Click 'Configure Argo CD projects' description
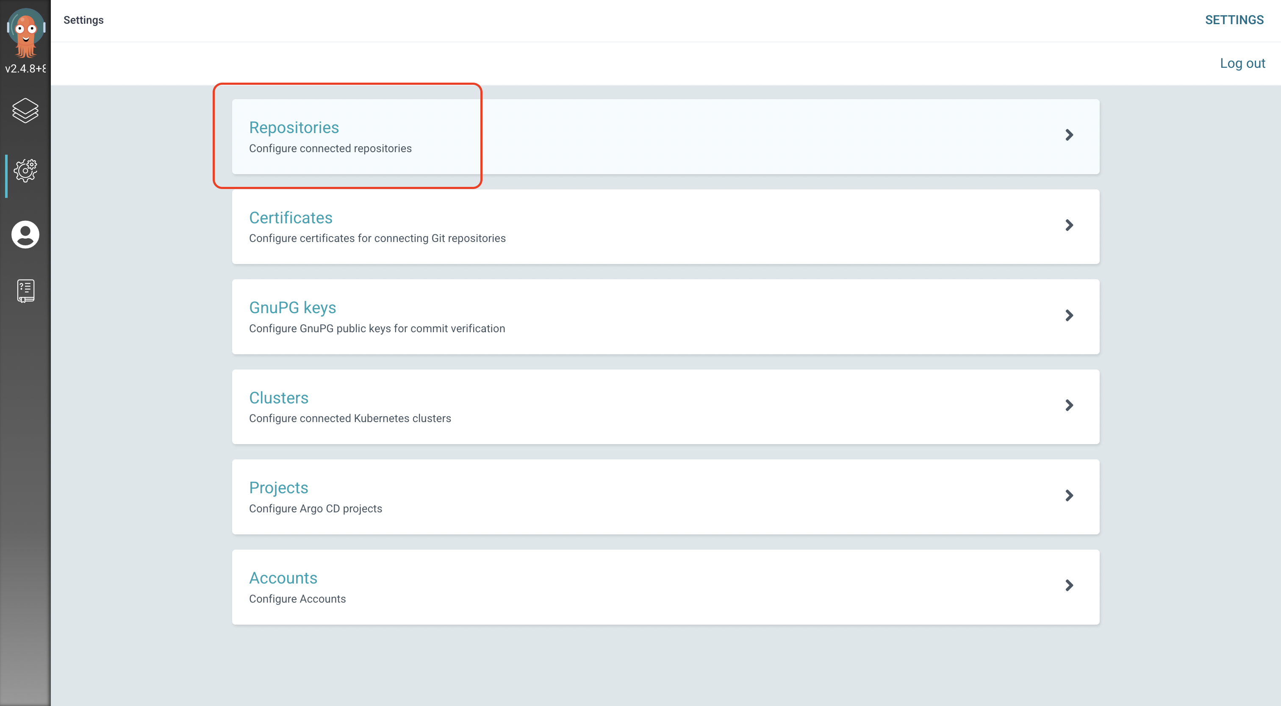 click(315, 509)
